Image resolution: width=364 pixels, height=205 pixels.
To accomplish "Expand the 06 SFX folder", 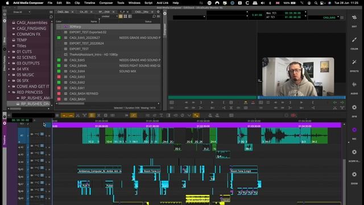I will point(9,81).
